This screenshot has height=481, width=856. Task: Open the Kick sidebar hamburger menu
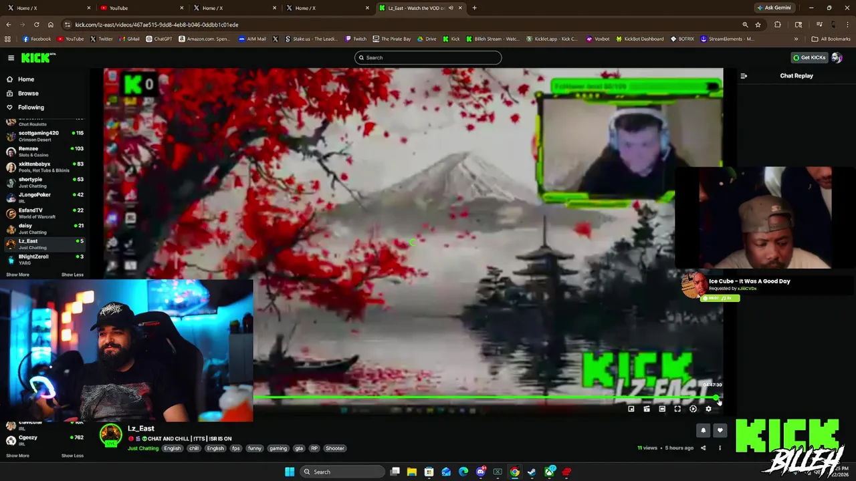click(11, 57)
